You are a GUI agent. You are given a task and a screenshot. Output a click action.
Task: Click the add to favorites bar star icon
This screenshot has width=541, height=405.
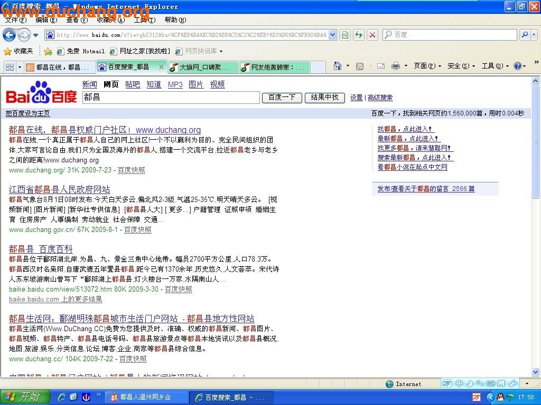48,51
